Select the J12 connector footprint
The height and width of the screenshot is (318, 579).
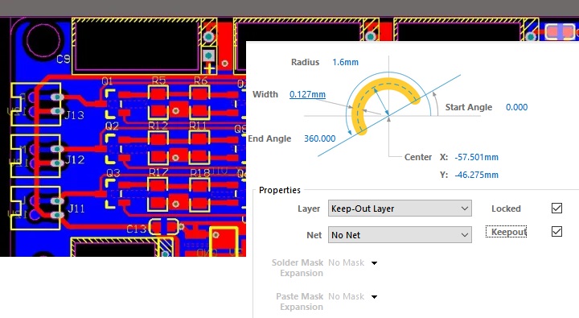point(35,156)
